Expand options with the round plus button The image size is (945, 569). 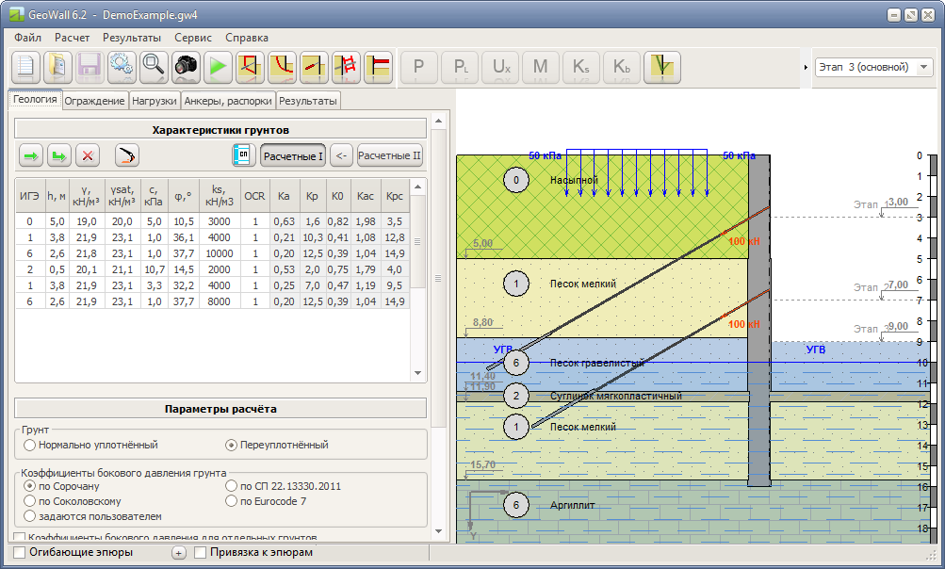click(x=178, y=553)
